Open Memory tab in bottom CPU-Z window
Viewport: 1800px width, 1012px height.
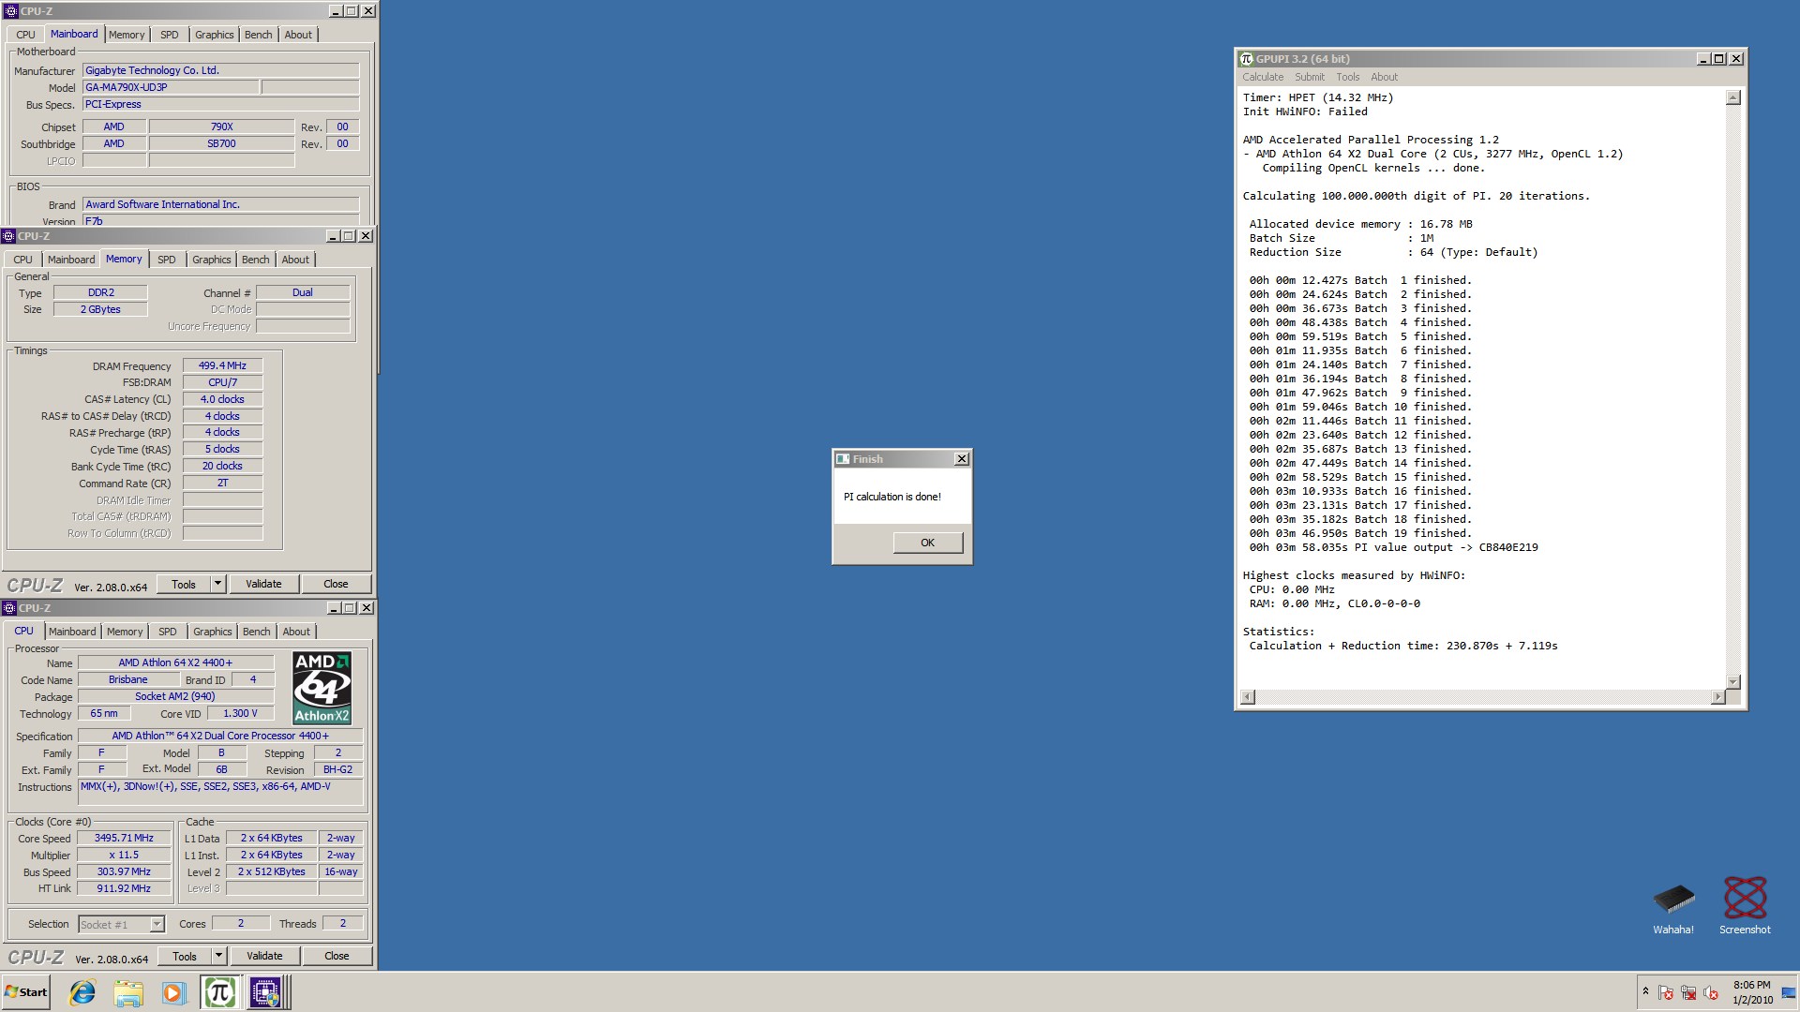[125, 632]
